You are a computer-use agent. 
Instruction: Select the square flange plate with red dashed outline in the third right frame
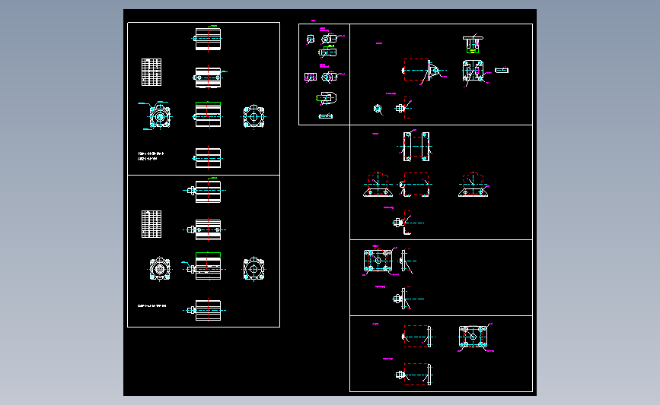pos(378,261)
